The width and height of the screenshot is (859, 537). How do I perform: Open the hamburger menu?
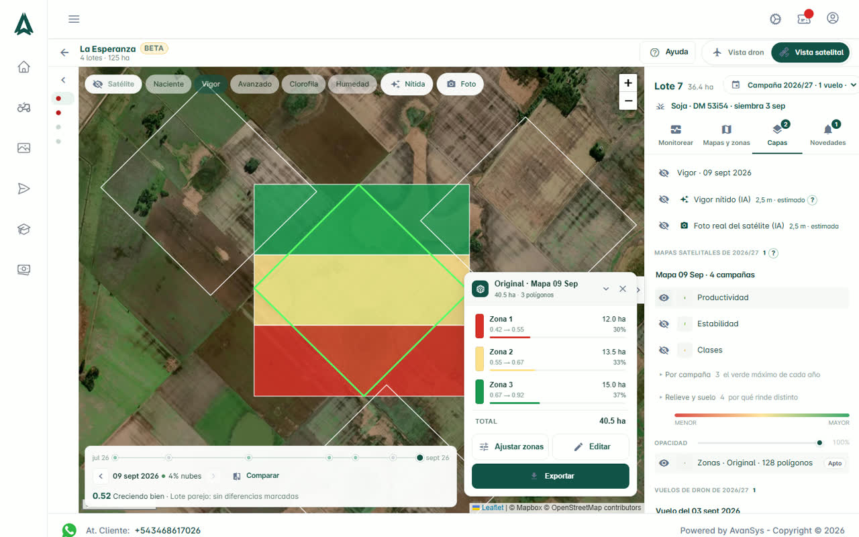(x=74, y=19)
